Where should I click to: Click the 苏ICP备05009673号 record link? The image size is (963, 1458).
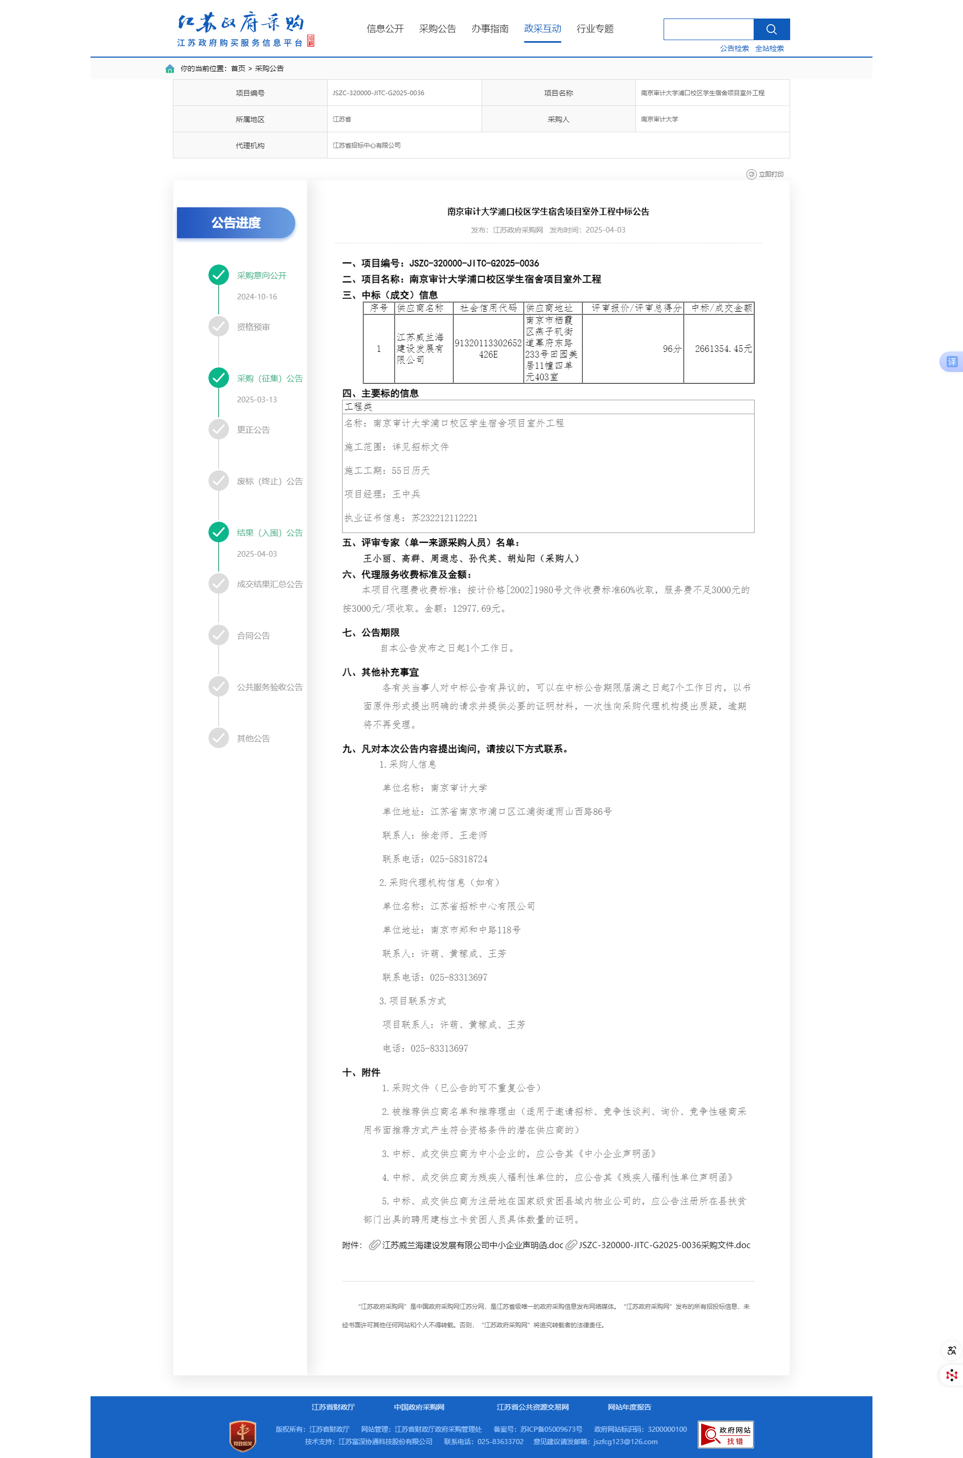[x=551, y=1429]
